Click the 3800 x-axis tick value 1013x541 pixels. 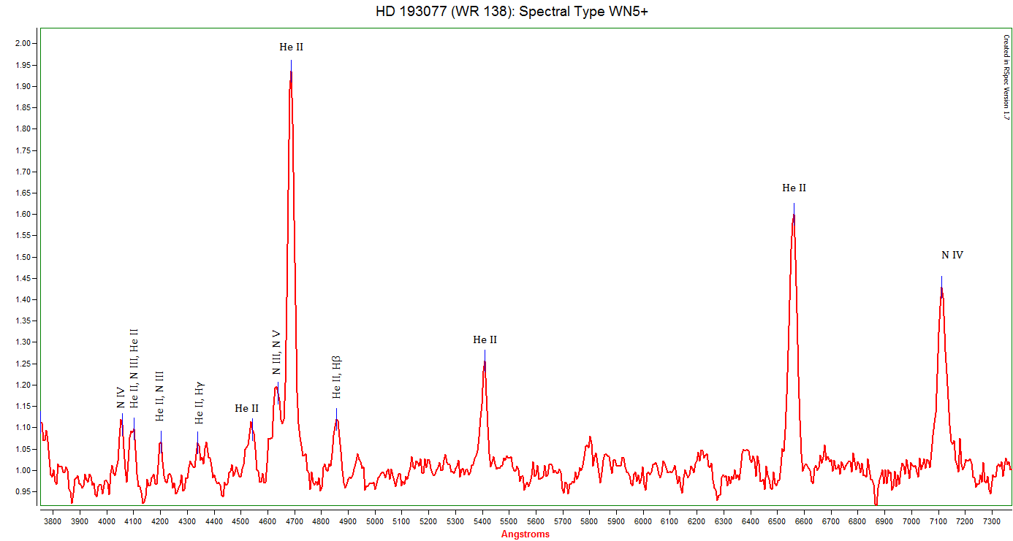click(53, 521)
